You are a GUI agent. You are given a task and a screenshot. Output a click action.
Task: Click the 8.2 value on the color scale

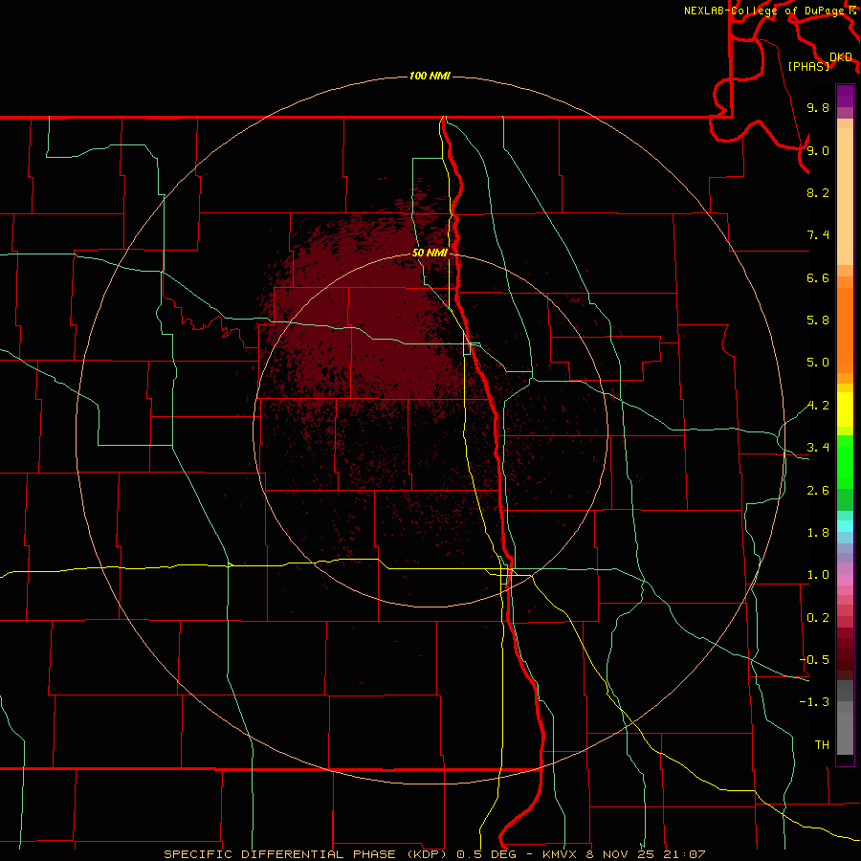click(818, 192)
